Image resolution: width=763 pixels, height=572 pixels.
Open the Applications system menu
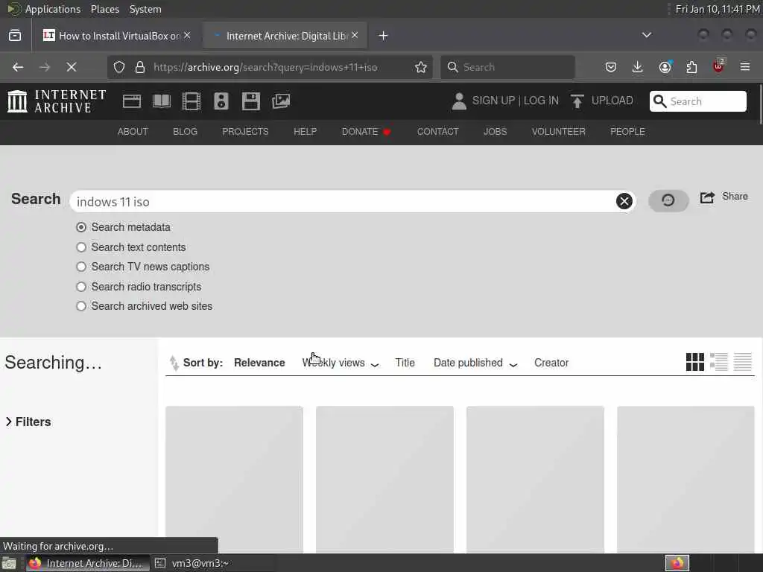tap(53, 9)
